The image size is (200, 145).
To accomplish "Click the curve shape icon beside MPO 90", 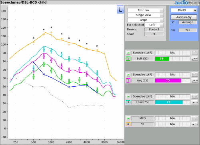I will tap(194, 124).
